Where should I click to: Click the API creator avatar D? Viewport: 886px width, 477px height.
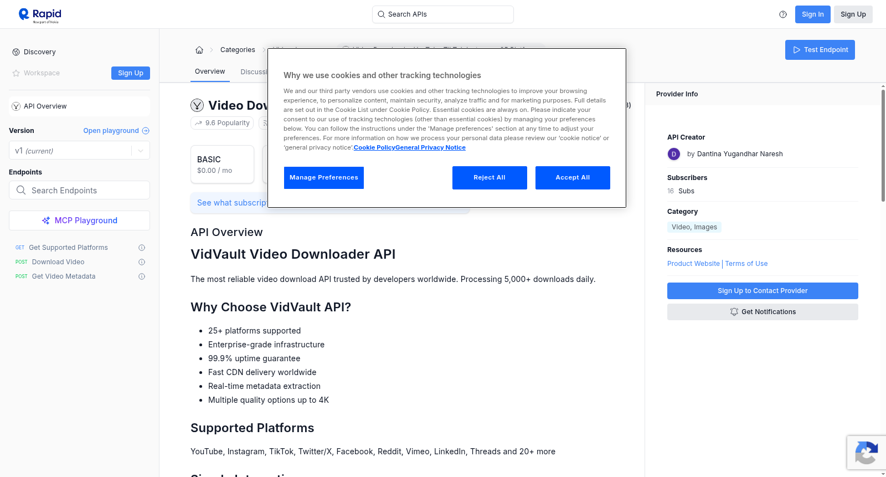click(674, 154)
